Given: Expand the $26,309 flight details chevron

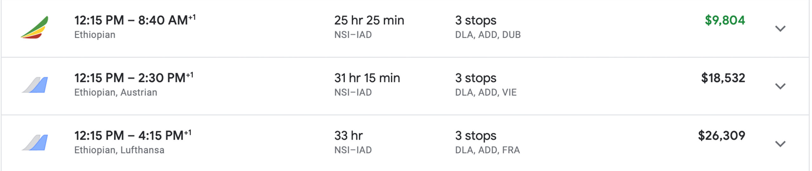Looking at the screenshot, I should click(x=780, y=144).
